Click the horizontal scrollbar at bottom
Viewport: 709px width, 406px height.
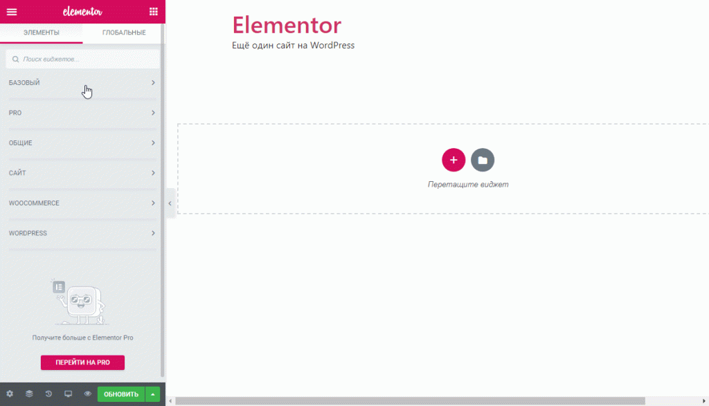[x=410, y=401]
